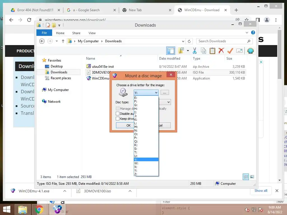Click the Cut scissors icon in Explorer toolbar
Screen dimensions: 287x215
(195, 51)
